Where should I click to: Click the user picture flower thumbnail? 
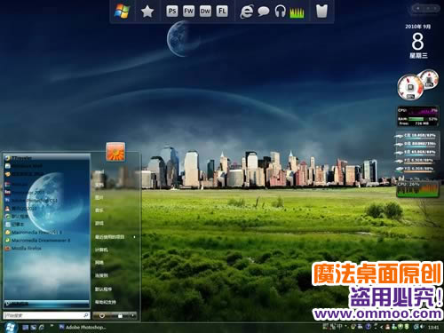tap(115, 152)
